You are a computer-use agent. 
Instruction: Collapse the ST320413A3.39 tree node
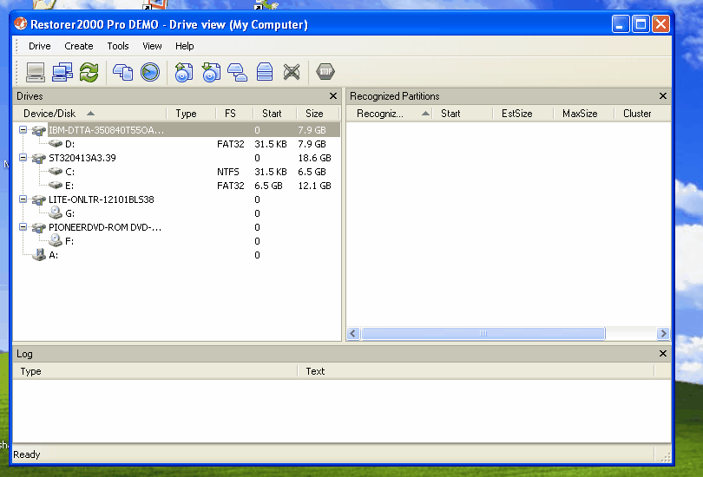(23, 158)
